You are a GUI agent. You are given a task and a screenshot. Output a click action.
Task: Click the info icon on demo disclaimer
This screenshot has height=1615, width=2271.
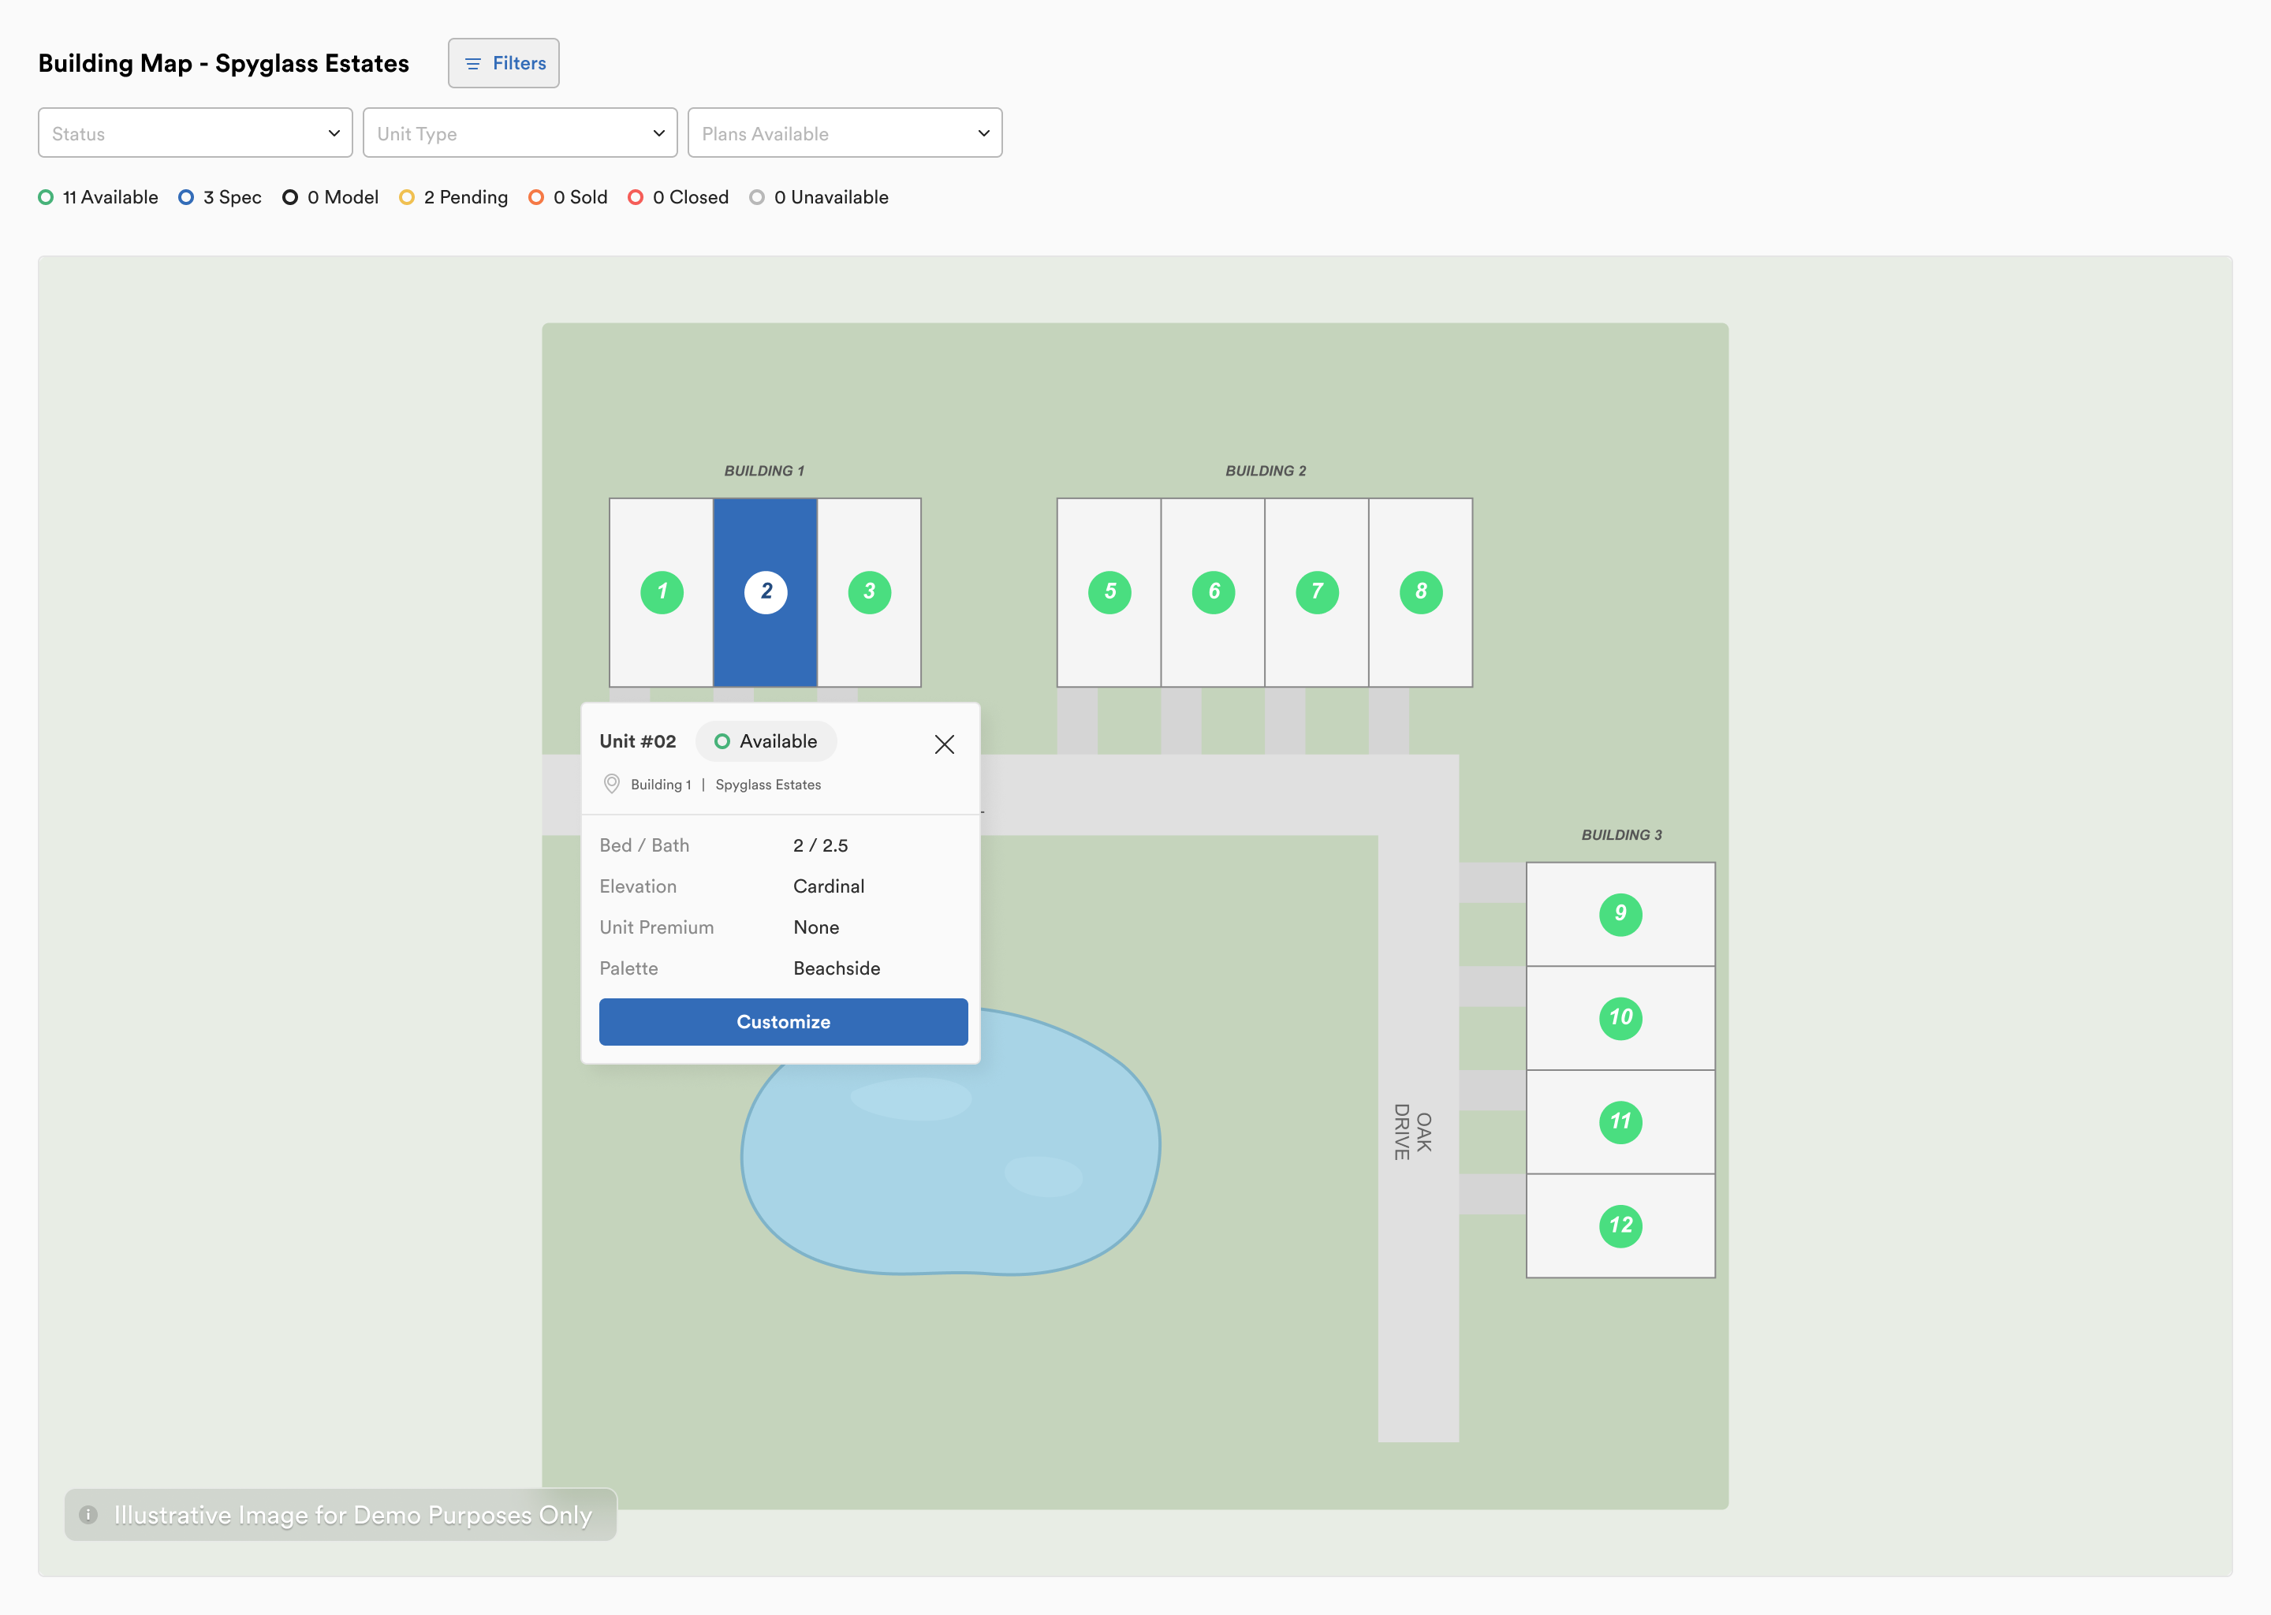tap(88, 1515)
